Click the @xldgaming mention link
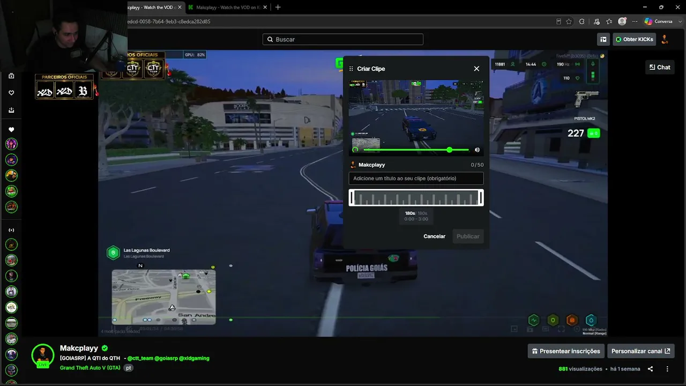686x386 pixels. pos(195,358)
